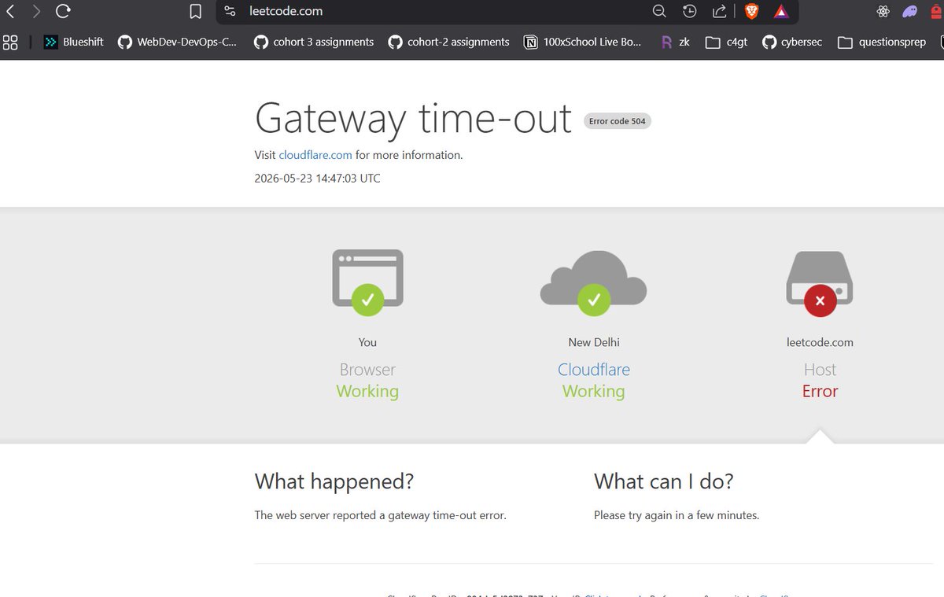Open cohort 3 assignments bookmark
This screenshot has width=944, height=597.
click(x=313, y=42)
